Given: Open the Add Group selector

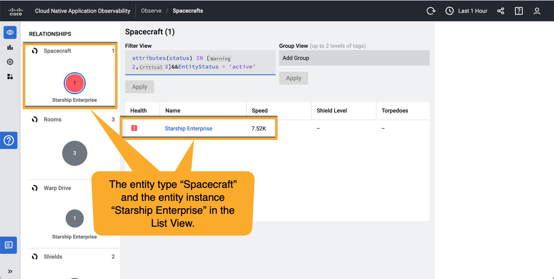Looking at the screenshot, I should 354,57.
